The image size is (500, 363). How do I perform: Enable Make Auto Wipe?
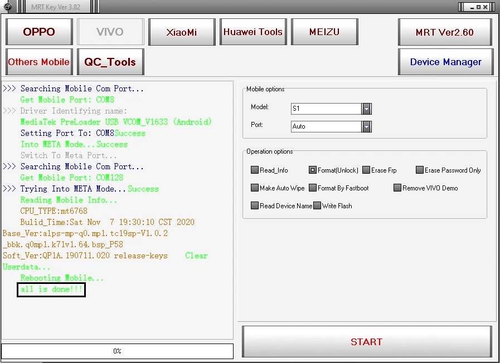[x=255, y=188]
